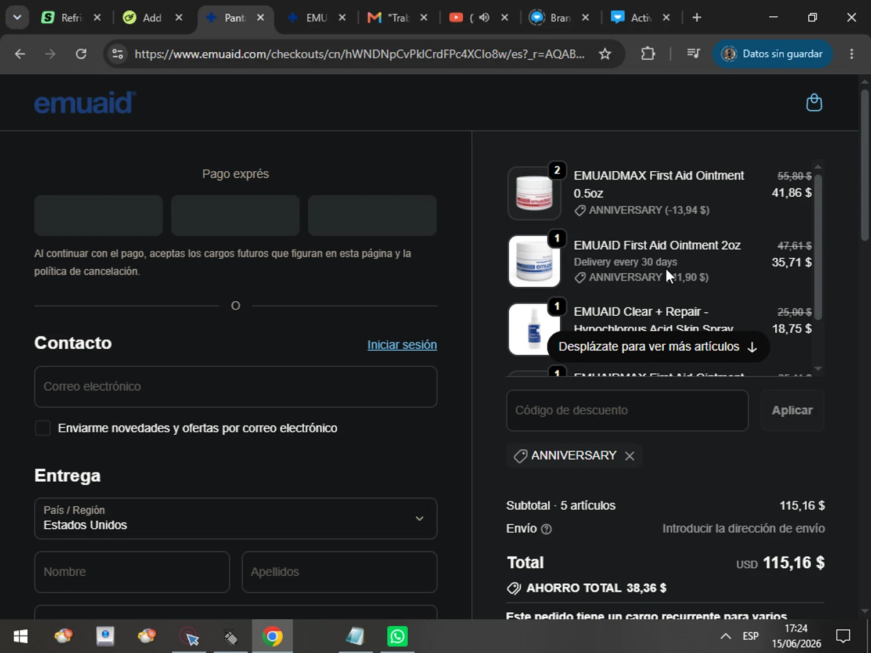Screen dimensions: 871x653
Task: Open media controls icon in toolbar
Action: pos(693,54)
